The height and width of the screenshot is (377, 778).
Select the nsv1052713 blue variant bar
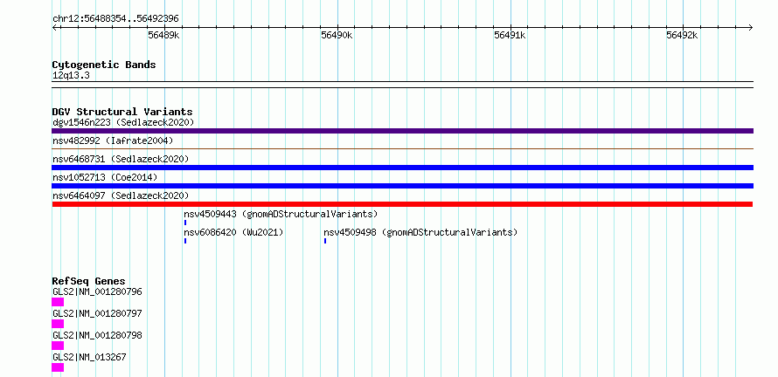coord(402,186)
